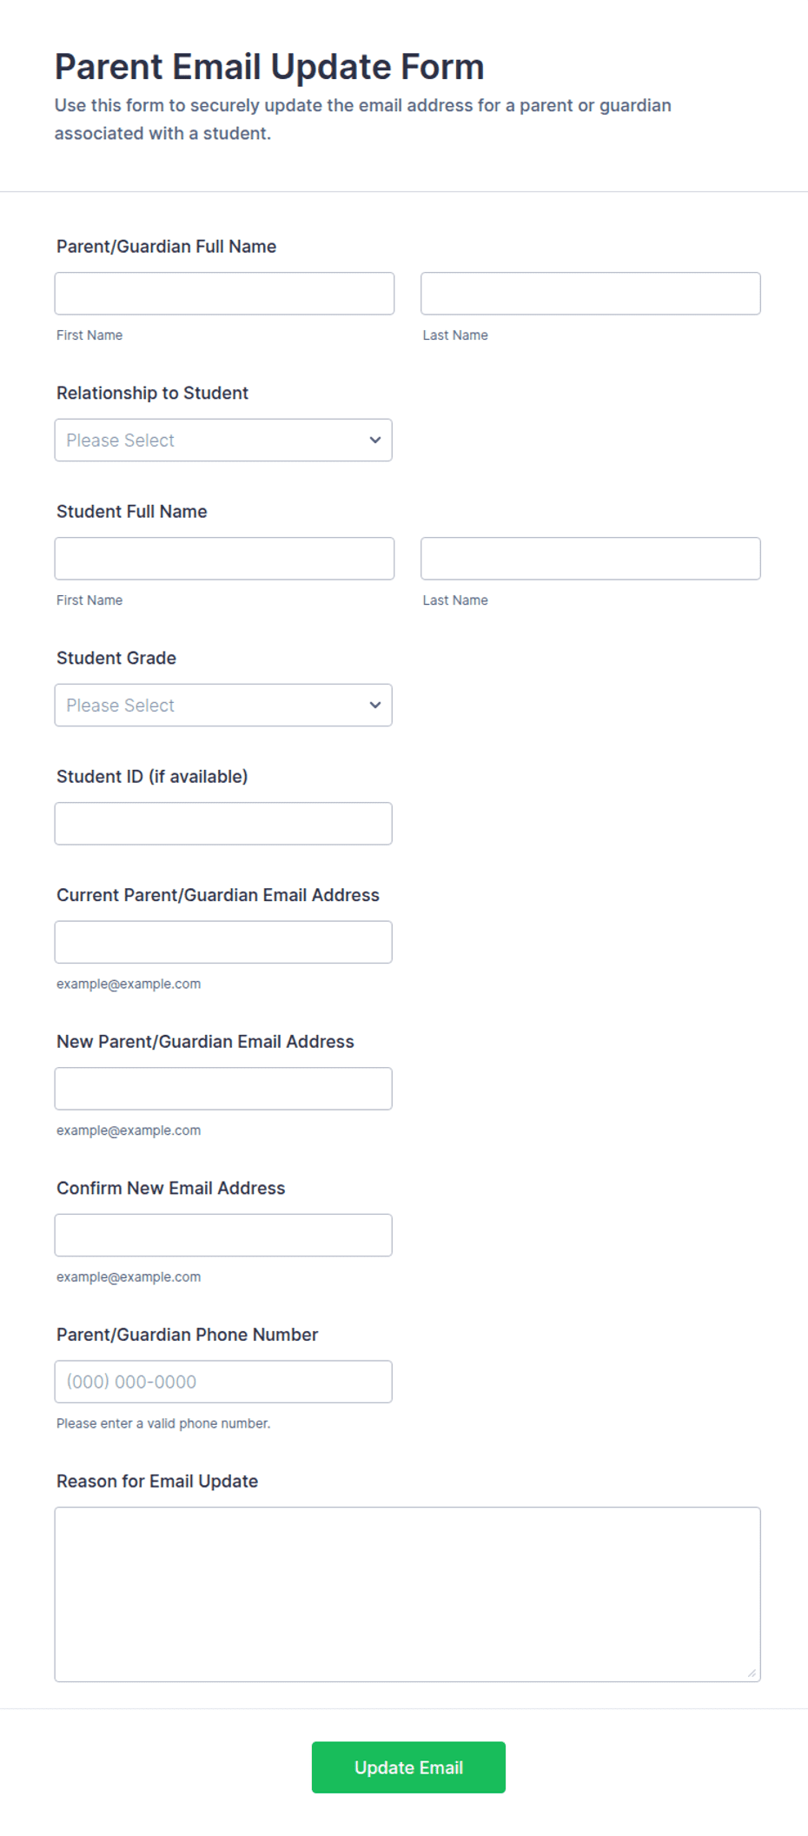Focus the Confirm New Email Address field
The width and height of the screenshot is (808, 1836).
pyautogui.click(x=223, y=1236)
